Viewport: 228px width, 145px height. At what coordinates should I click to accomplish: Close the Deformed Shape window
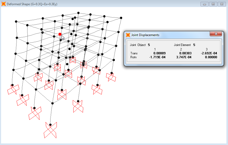coord(222,4)
